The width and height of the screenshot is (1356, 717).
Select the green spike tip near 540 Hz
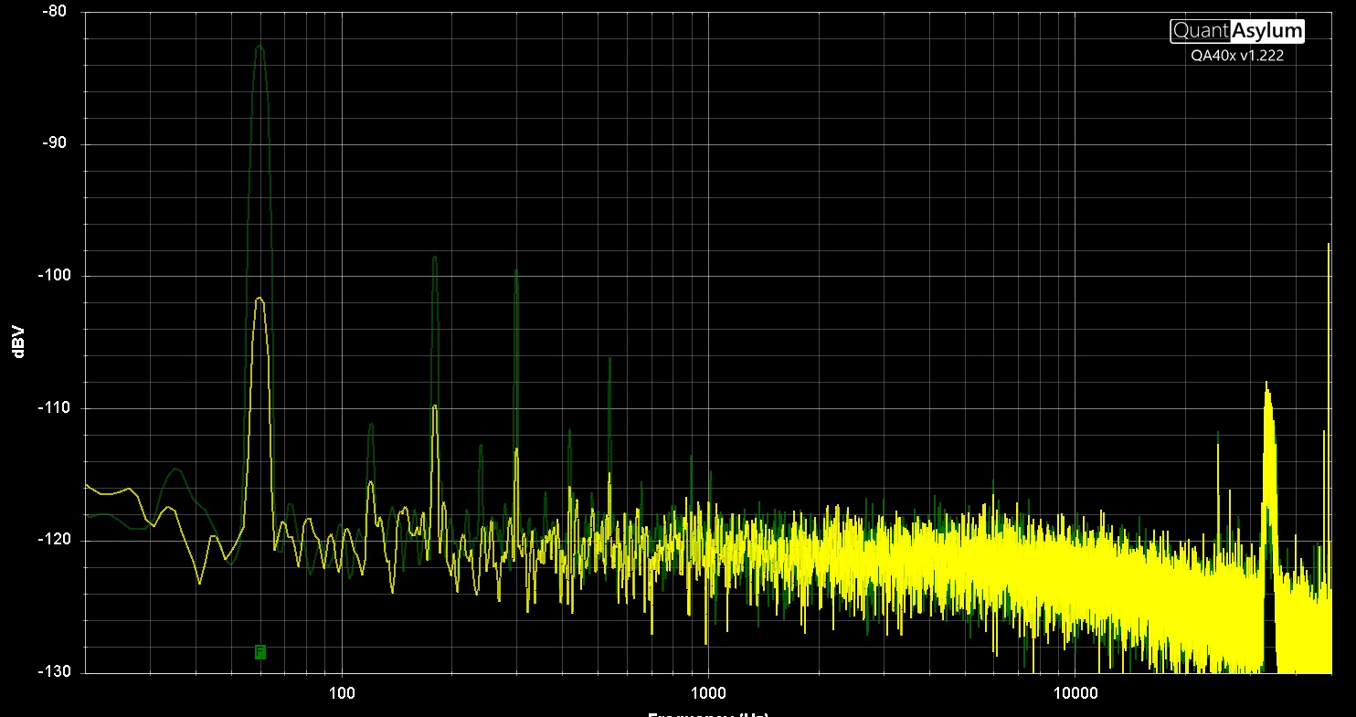point(609,359)
